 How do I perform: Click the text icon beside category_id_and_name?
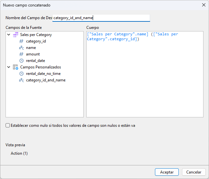(x=21, y=80)
